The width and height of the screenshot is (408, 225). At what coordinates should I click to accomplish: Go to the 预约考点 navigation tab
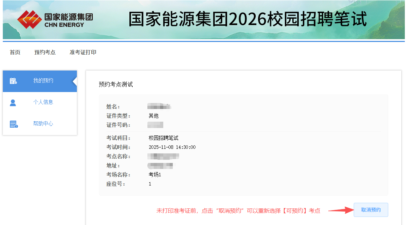tap(45, 52)
